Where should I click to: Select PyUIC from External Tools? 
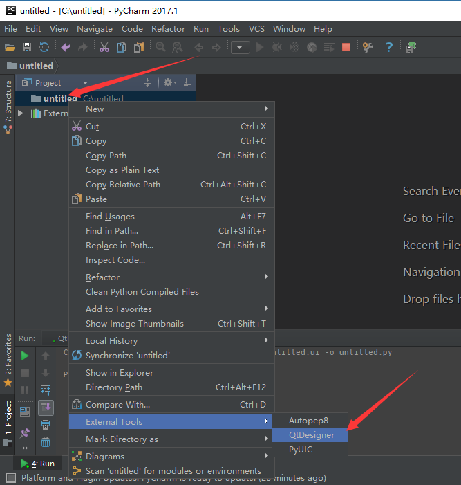(x=310, y=450)
